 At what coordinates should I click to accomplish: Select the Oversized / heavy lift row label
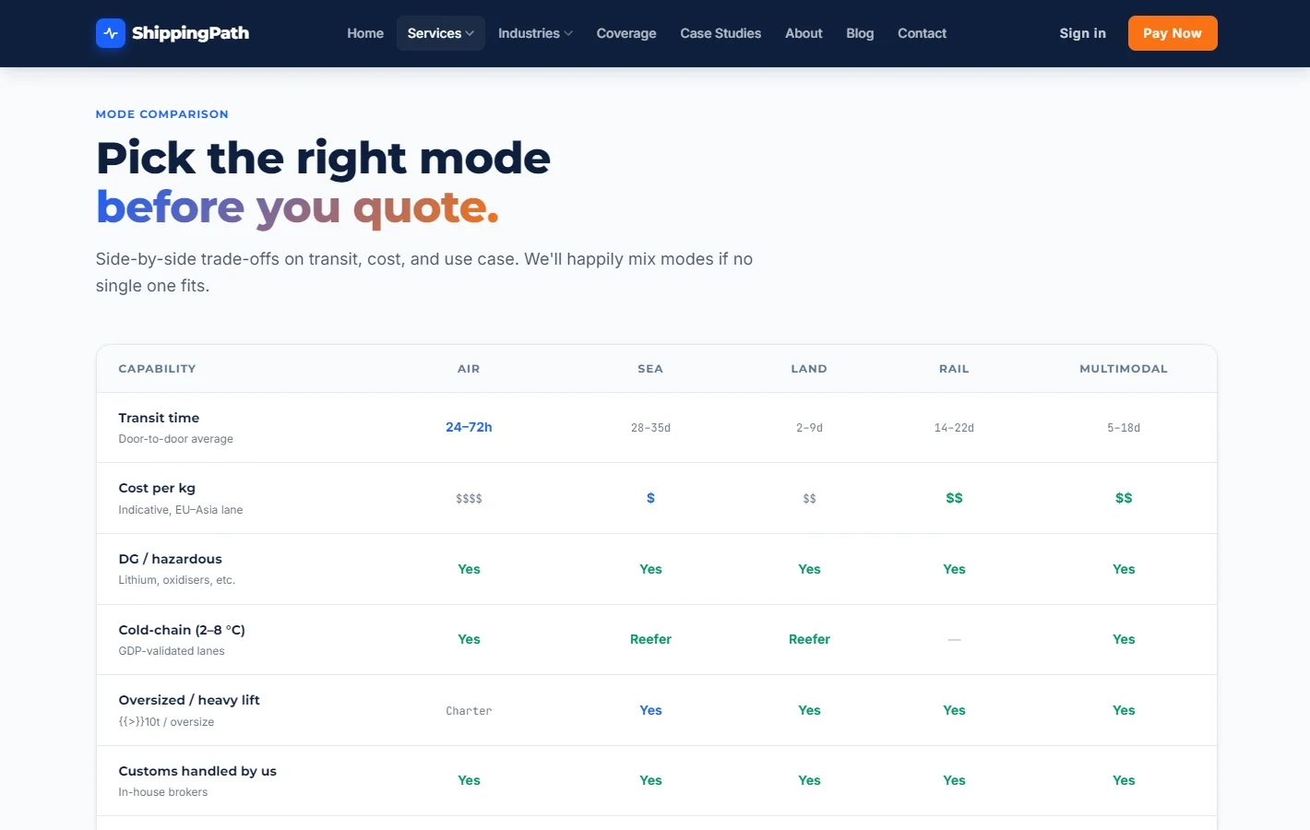pos(189,700)
